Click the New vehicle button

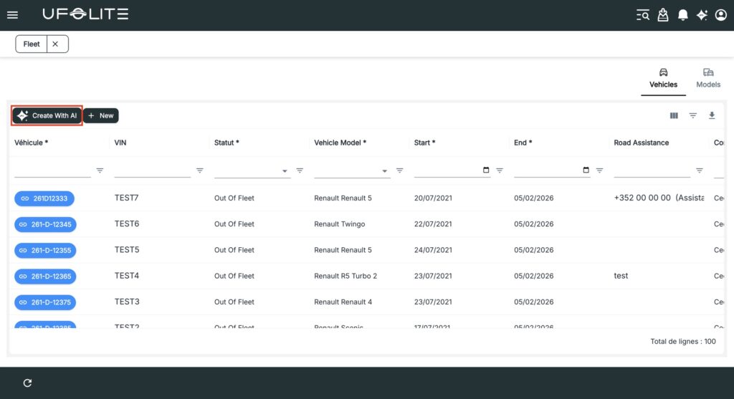pyautogui.click(x=100, y=115)
